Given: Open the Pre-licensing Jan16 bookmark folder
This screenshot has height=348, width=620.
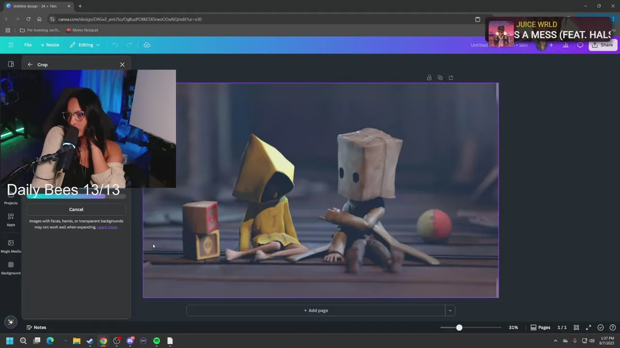Looking at the screenshot, I should pos(40,30).
